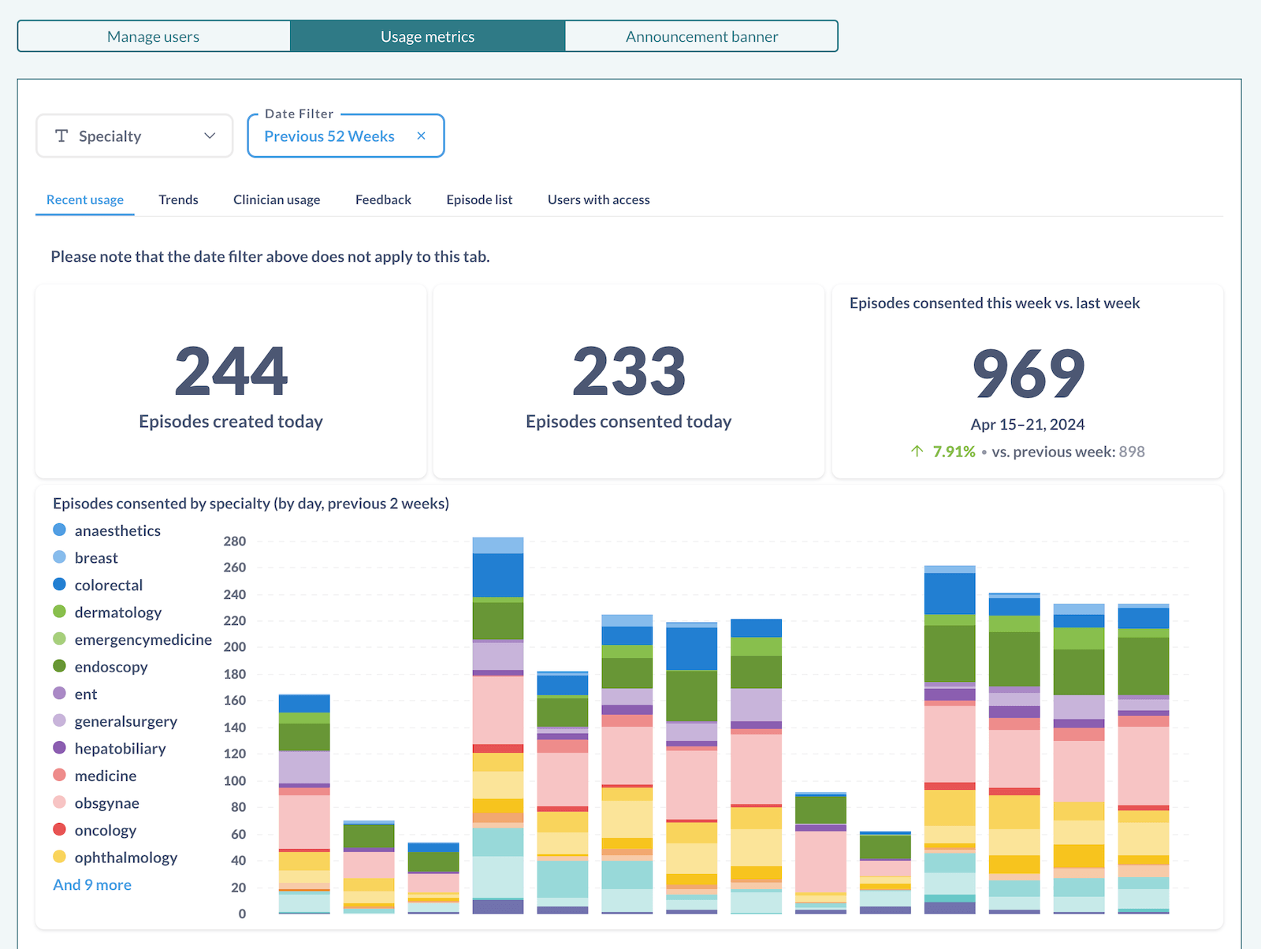Click the Episodes created today card
The image size is (1261, 949).
pos(230,382)
